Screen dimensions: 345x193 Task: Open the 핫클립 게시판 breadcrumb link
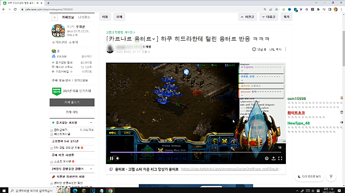pos(125,32)
